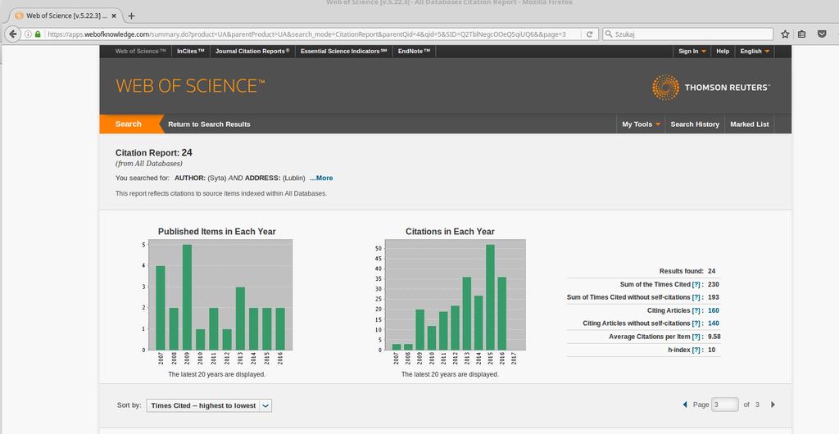Click the Citations in Each Year title

[x=450, y=232]
